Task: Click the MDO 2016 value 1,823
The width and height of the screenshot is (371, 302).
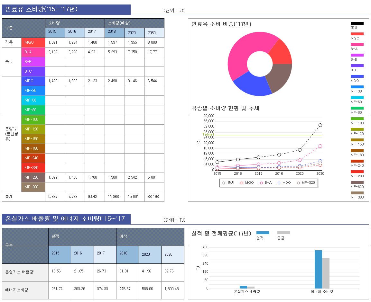Action: [x=73, y=81]
